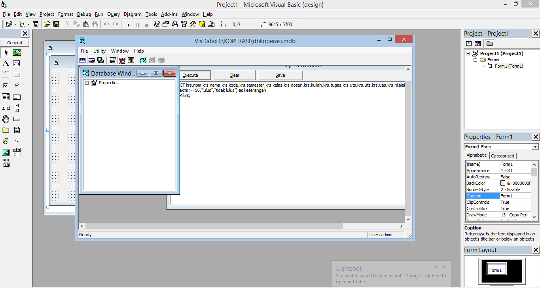Open the Visual Component Manager icon
Screen dimensions: 540x288
212,25
